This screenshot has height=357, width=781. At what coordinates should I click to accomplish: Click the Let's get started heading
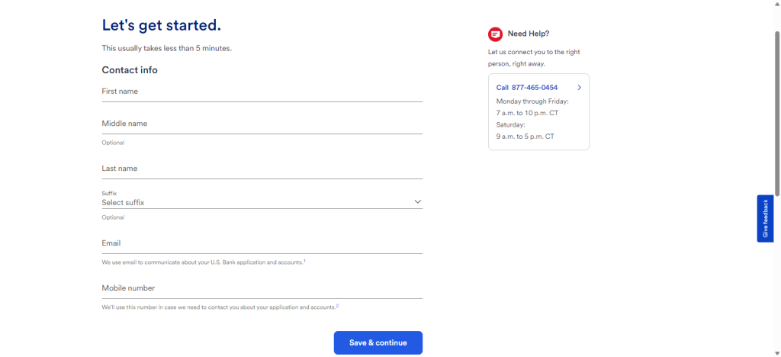tap(162, 25)
